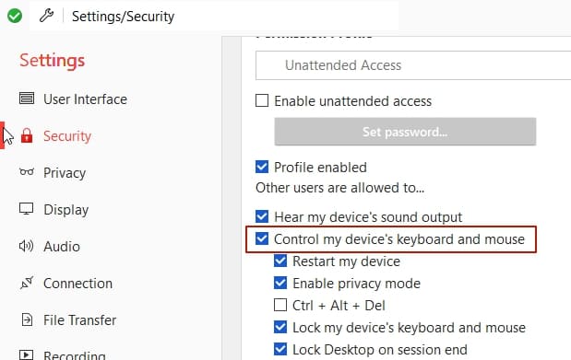Click the Settings/Security tab title
This screenshot has height=360, width=571.
pyautogui.click(x=123, y=17)
